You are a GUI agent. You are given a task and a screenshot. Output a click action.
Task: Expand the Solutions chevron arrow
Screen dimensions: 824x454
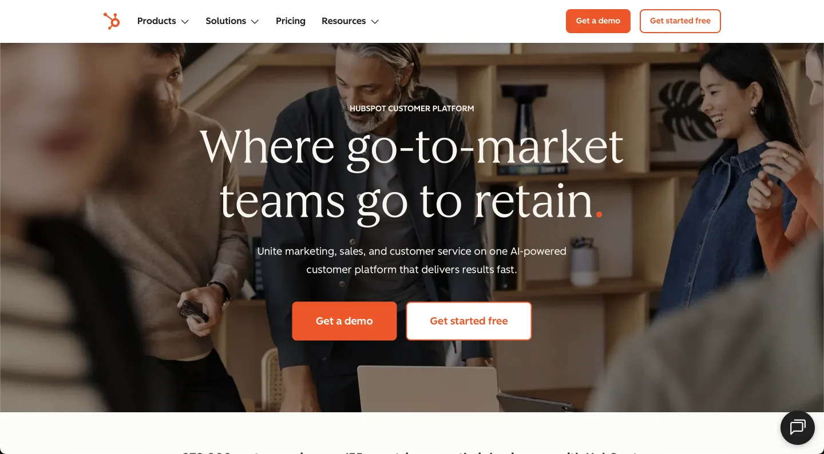(x=255, y=22)
